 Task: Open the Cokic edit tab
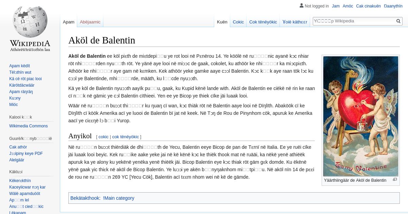[x=238, y=22]
